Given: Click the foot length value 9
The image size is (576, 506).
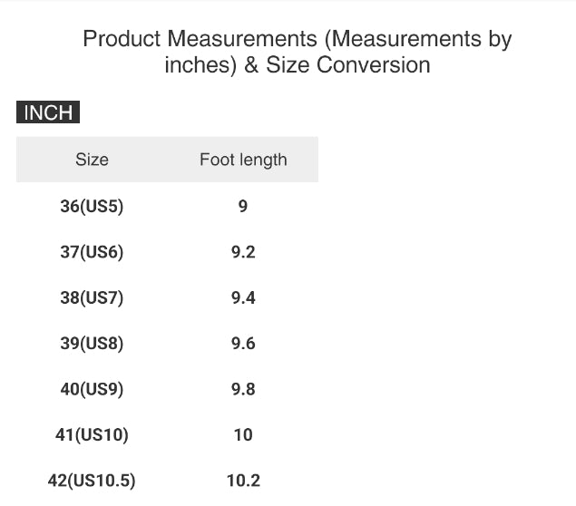Looking at the screenshot, I should point(243,206).
